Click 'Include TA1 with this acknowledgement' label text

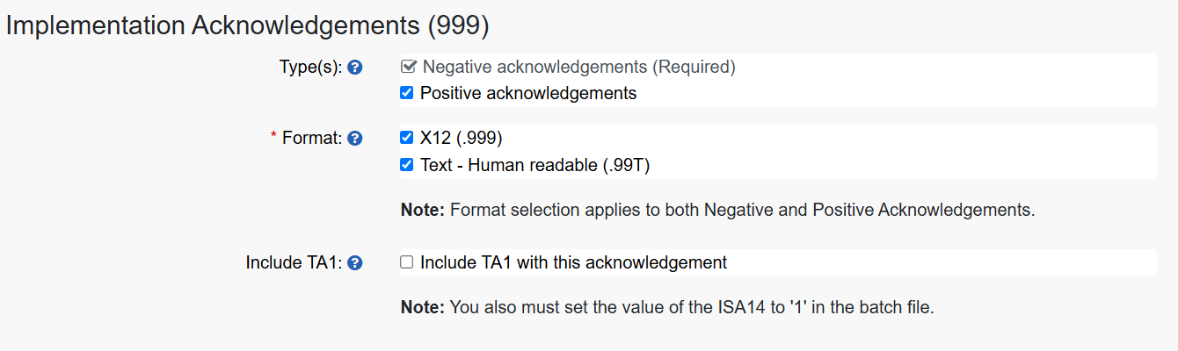pos(573,262)
